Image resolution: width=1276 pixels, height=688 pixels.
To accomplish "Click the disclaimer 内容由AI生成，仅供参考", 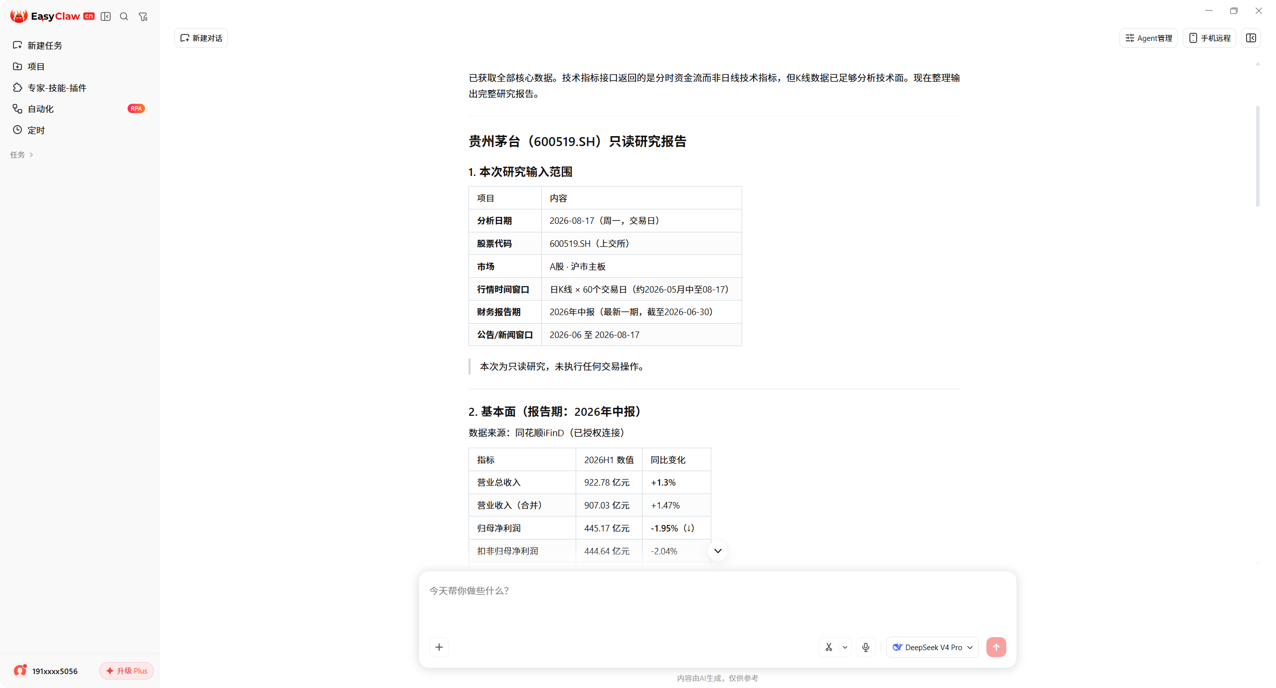I will (717, 678).
